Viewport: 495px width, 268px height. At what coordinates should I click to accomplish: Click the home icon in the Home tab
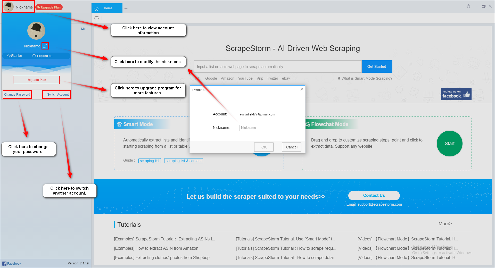tap(97, 9)
